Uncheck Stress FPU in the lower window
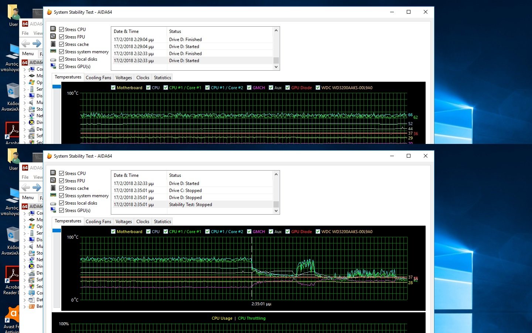Screen dimensions: 532x333 (x=62, y=181)
